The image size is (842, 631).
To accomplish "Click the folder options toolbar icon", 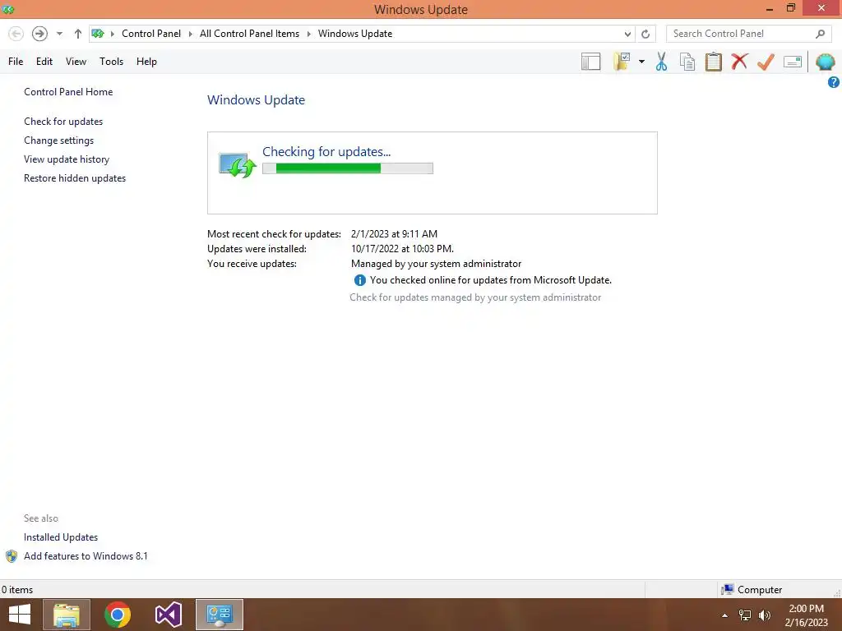I will pos(622,62).
